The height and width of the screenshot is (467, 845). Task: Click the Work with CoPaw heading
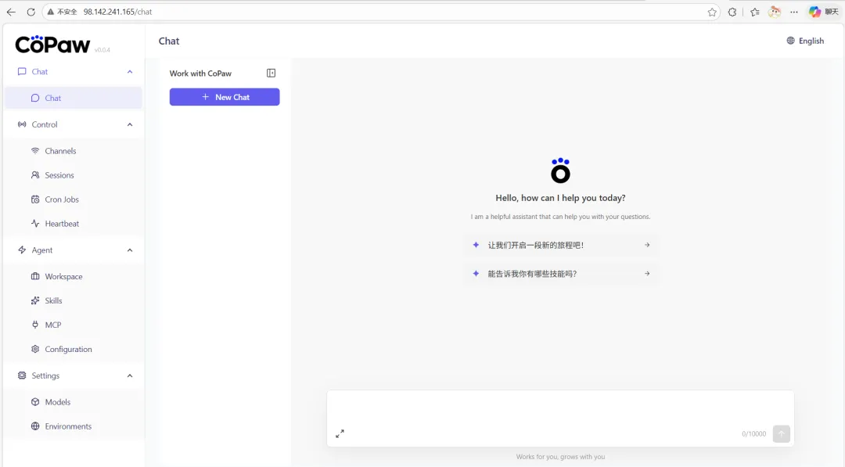point(200,74)
